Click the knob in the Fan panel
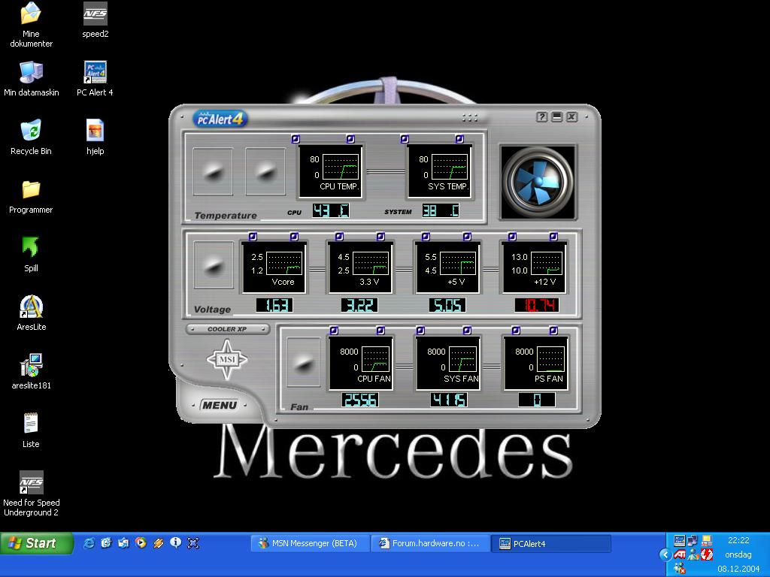770x577 pixels. click(x=304, y=361)
